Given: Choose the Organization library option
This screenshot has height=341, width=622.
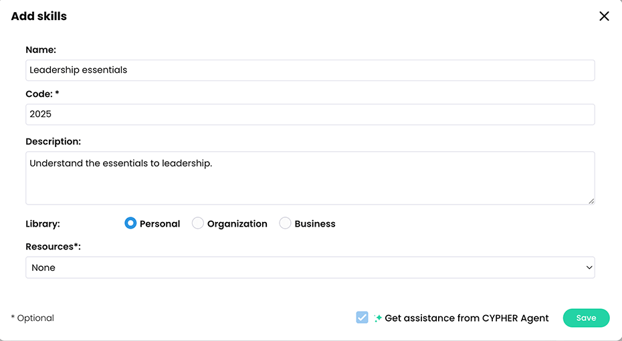Looking at the screenshot, I should pyautogui.click(x=198, y=223).
